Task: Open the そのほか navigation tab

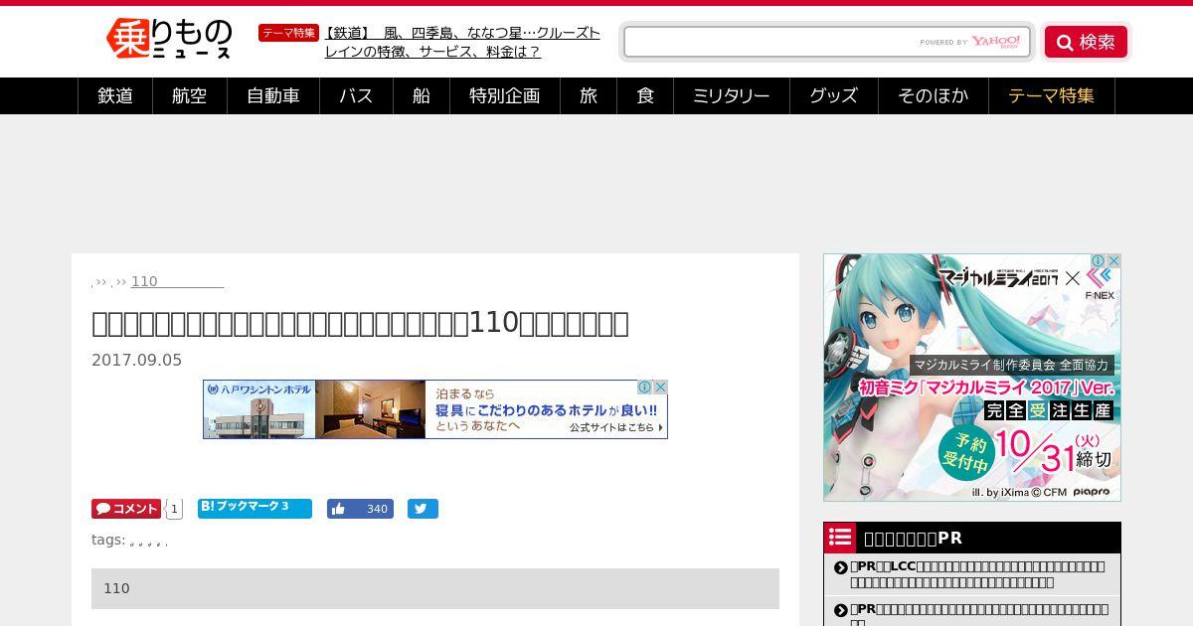Action: click(934, 95)
